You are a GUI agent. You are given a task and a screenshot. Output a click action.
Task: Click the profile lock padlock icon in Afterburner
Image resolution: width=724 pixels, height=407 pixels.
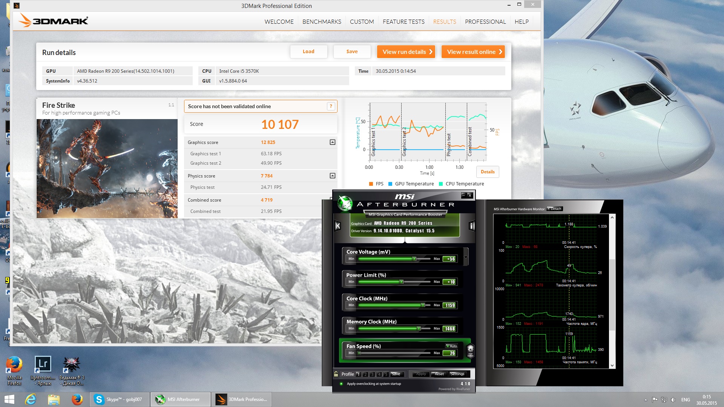point(336,374)
